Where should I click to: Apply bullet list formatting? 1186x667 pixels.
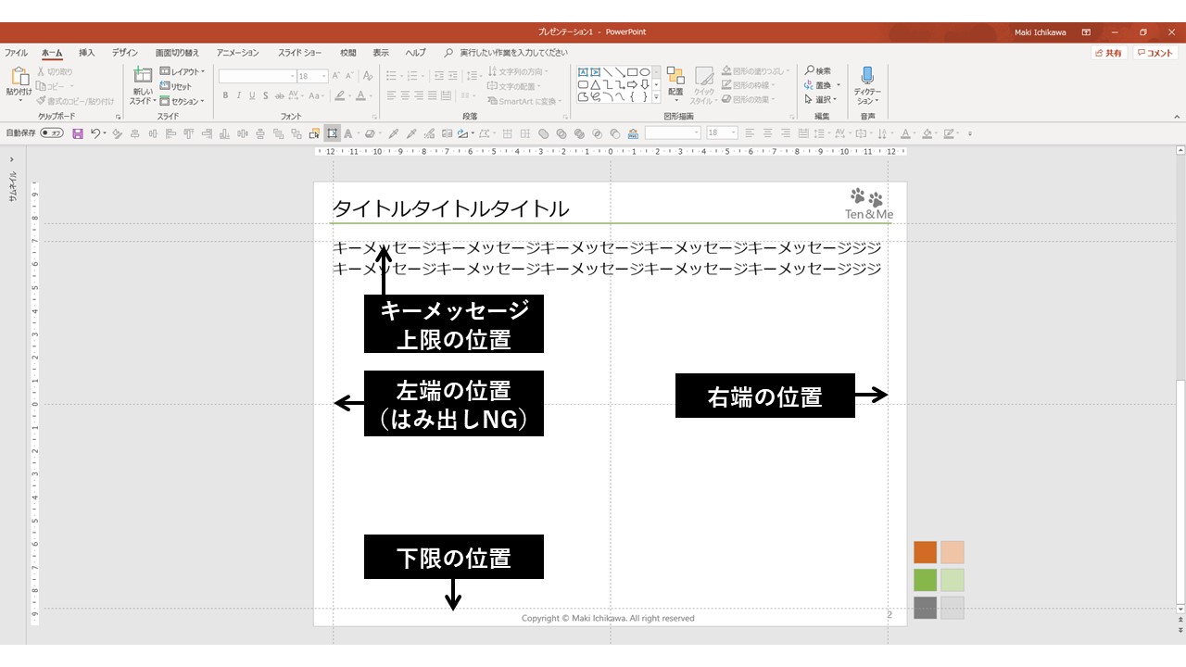[391, 76]
